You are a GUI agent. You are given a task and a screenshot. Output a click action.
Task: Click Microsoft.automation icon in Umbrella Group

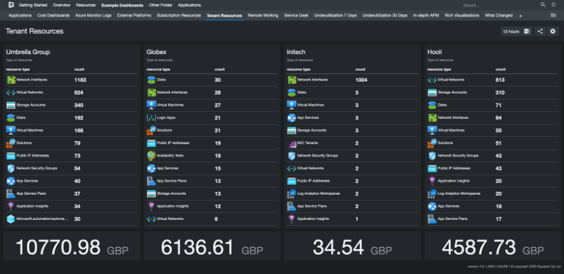tap(11, 219)
